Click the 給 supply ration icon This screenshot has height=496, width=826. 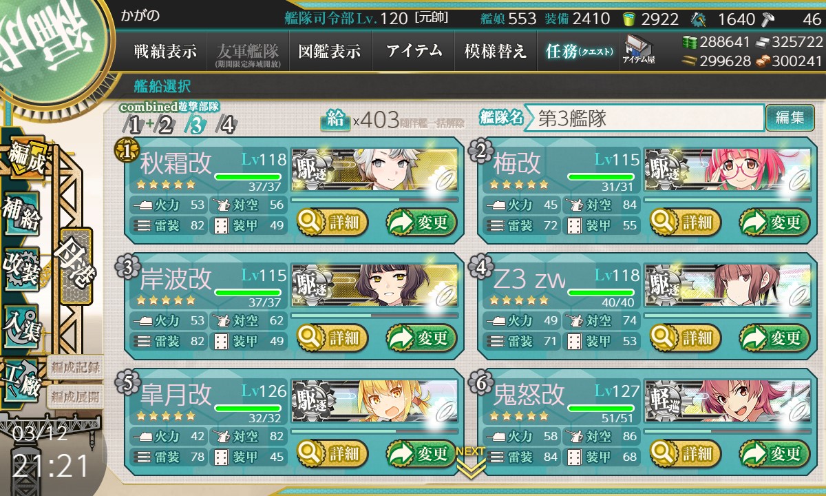click(x=335, y=119)
